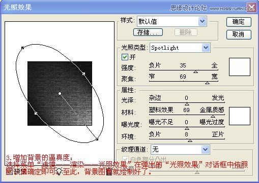Click the 8 value on the 环境 row
259x183 pixels.
pos(186,134)
